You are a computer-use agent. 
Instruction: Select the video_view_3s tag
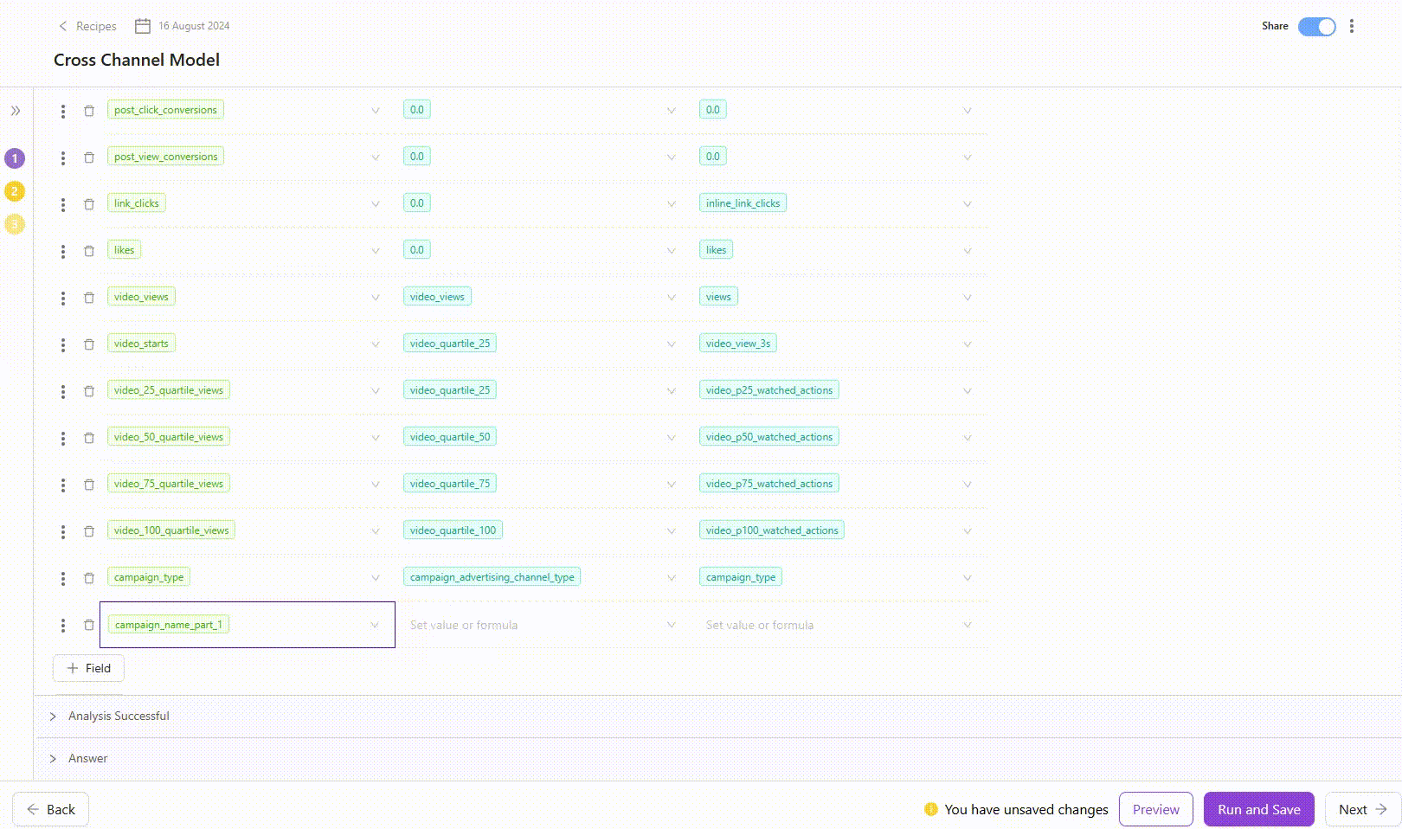coord(737,344)
